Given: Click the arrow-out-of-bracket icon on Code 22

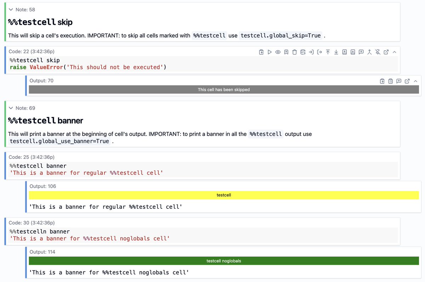Looking at the screenshot, I should click(319, 52).
